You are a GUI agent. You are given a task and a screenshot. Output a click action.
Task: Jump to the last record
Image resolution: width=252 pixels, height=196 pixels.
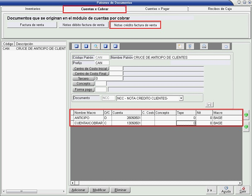[116, 47]
